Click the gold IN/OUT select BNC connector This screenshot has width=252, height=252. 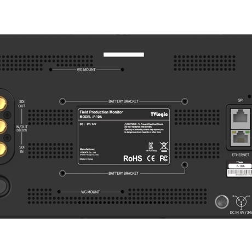3,127
